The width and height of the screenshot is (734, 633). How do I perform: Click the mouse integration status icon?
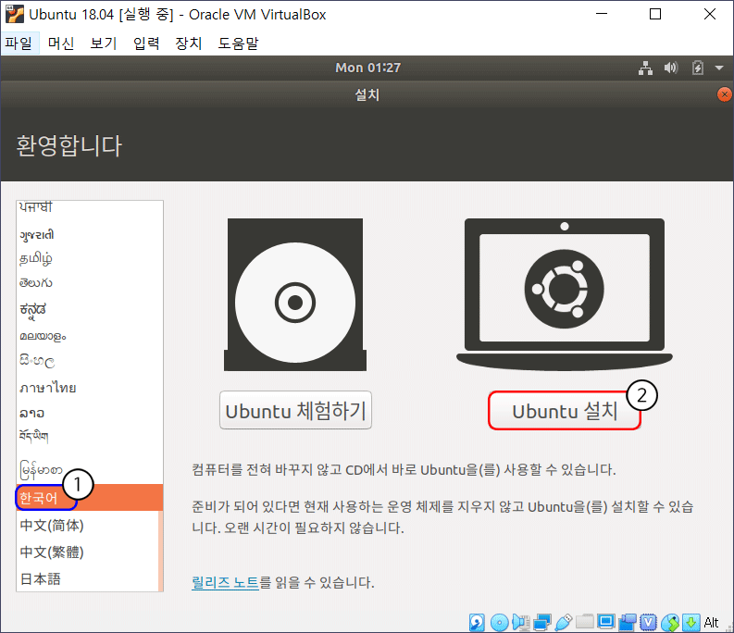point(670,622)
